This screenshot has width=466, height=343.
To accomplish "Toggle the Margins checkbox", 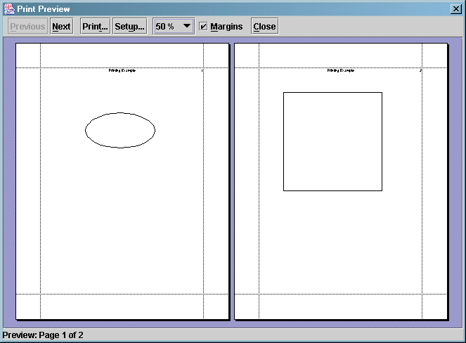I will 203,27.
